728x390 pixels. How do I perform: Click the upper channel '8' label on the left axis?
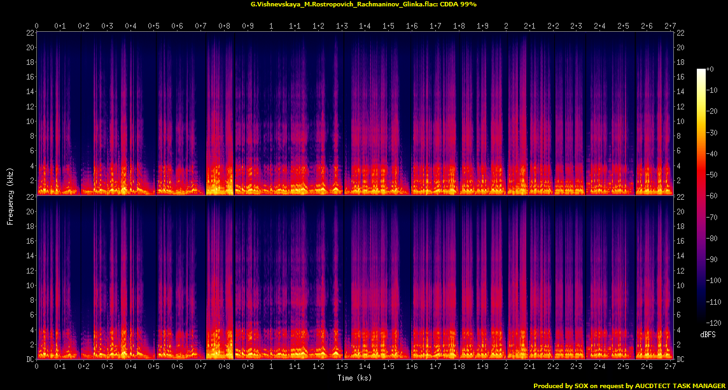[31, 136]
